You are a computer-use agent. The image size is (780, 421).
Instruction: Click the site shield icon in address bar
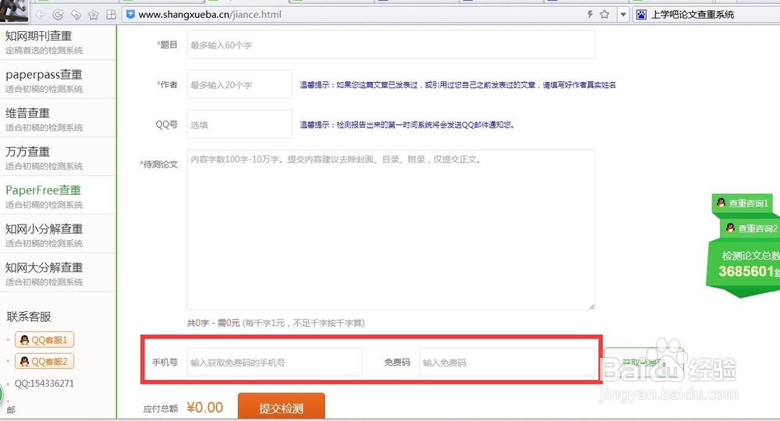point(130,14)
